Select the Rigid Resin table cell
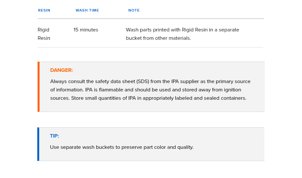Screen dimensions: 302x178 [x=44, y=34]
